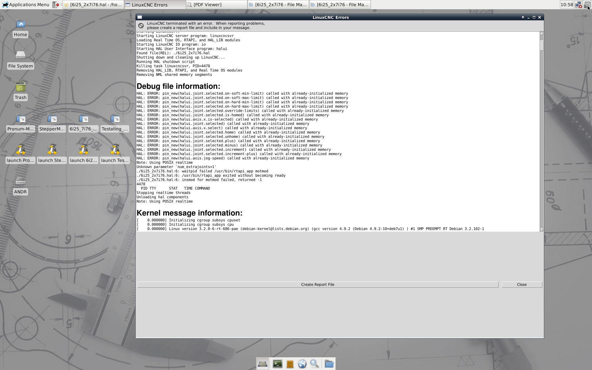The image size is (592, 370).
Task: Open the ANDR drive icon
Action: [20, 181]
